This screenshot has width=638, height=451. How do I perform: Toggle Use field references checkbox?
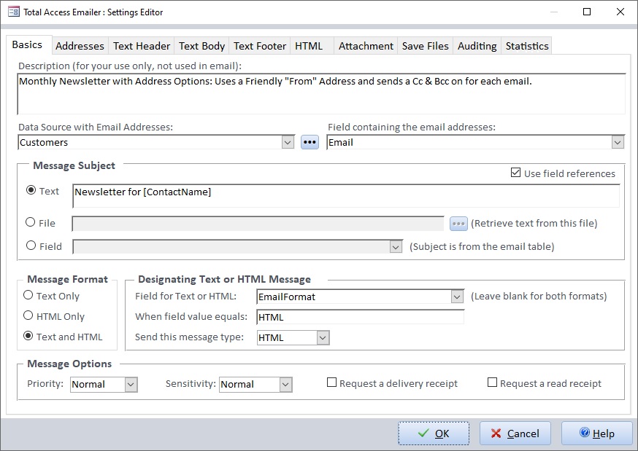coord(515,173)
